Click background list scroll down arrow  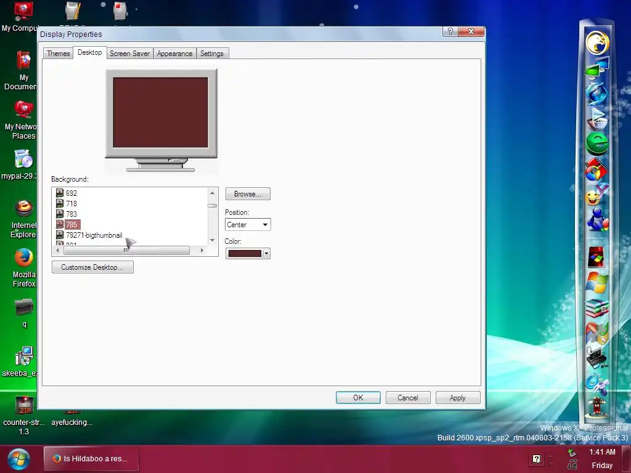pos(213,241)
